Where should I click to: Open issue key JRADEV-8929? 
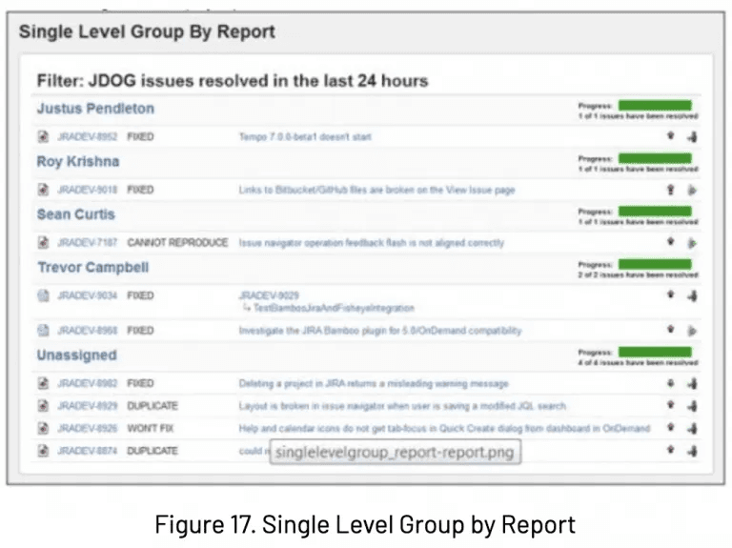point(87,406)
